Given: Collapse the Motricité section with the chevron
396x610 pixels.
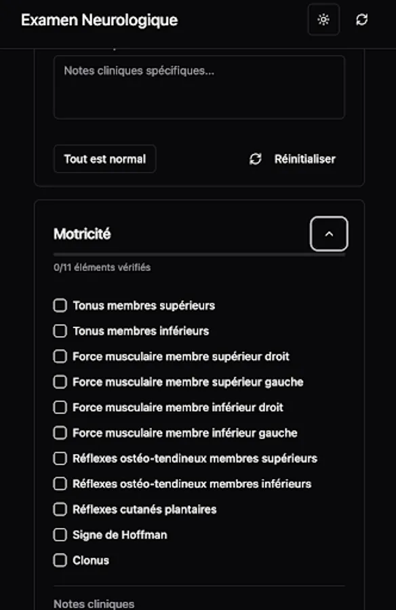Looking at the screenshot, I should (x=328, y=233).
